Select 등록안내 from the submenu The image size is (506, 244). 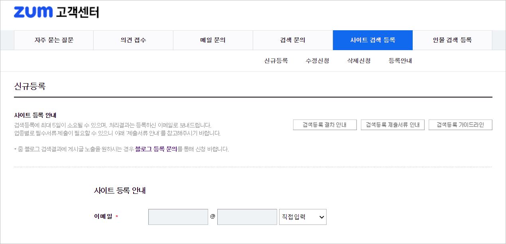point(400,60)
